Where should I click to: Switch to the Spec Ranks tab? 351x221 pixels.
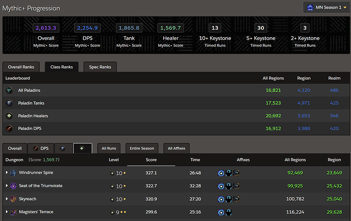100,67
